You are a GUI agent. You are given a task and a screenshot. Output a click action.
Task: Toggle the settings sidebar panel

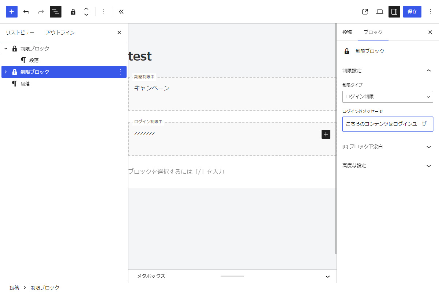point(394,12)
